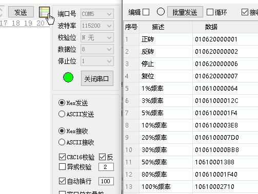
Task: Click the 发送 send button
Action: (x=21, y=12)
